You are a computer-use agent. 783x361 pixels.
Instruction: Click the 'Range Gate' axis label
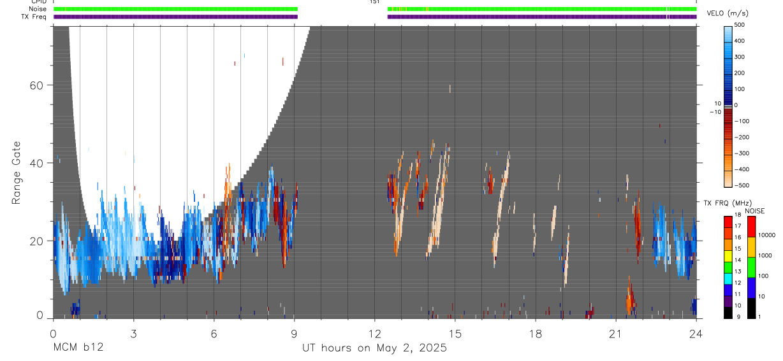16,173
